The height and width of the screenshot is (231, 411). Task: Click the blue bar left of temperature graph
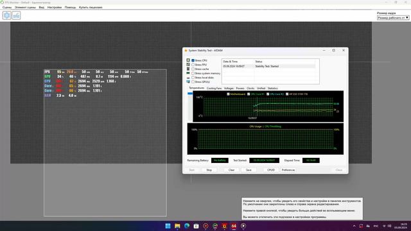point(190,94)
